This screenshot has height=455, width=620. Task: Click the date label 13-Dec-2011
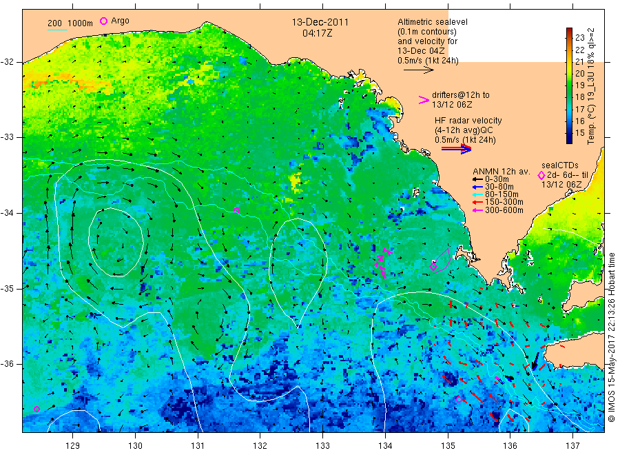[x=320, y=22]
